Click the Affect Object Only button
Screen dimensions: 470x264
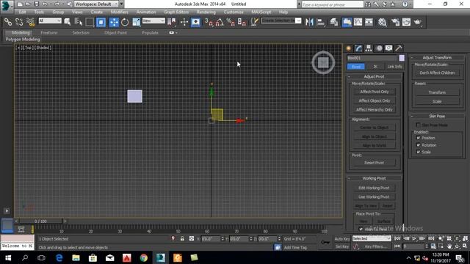[374, 101]
